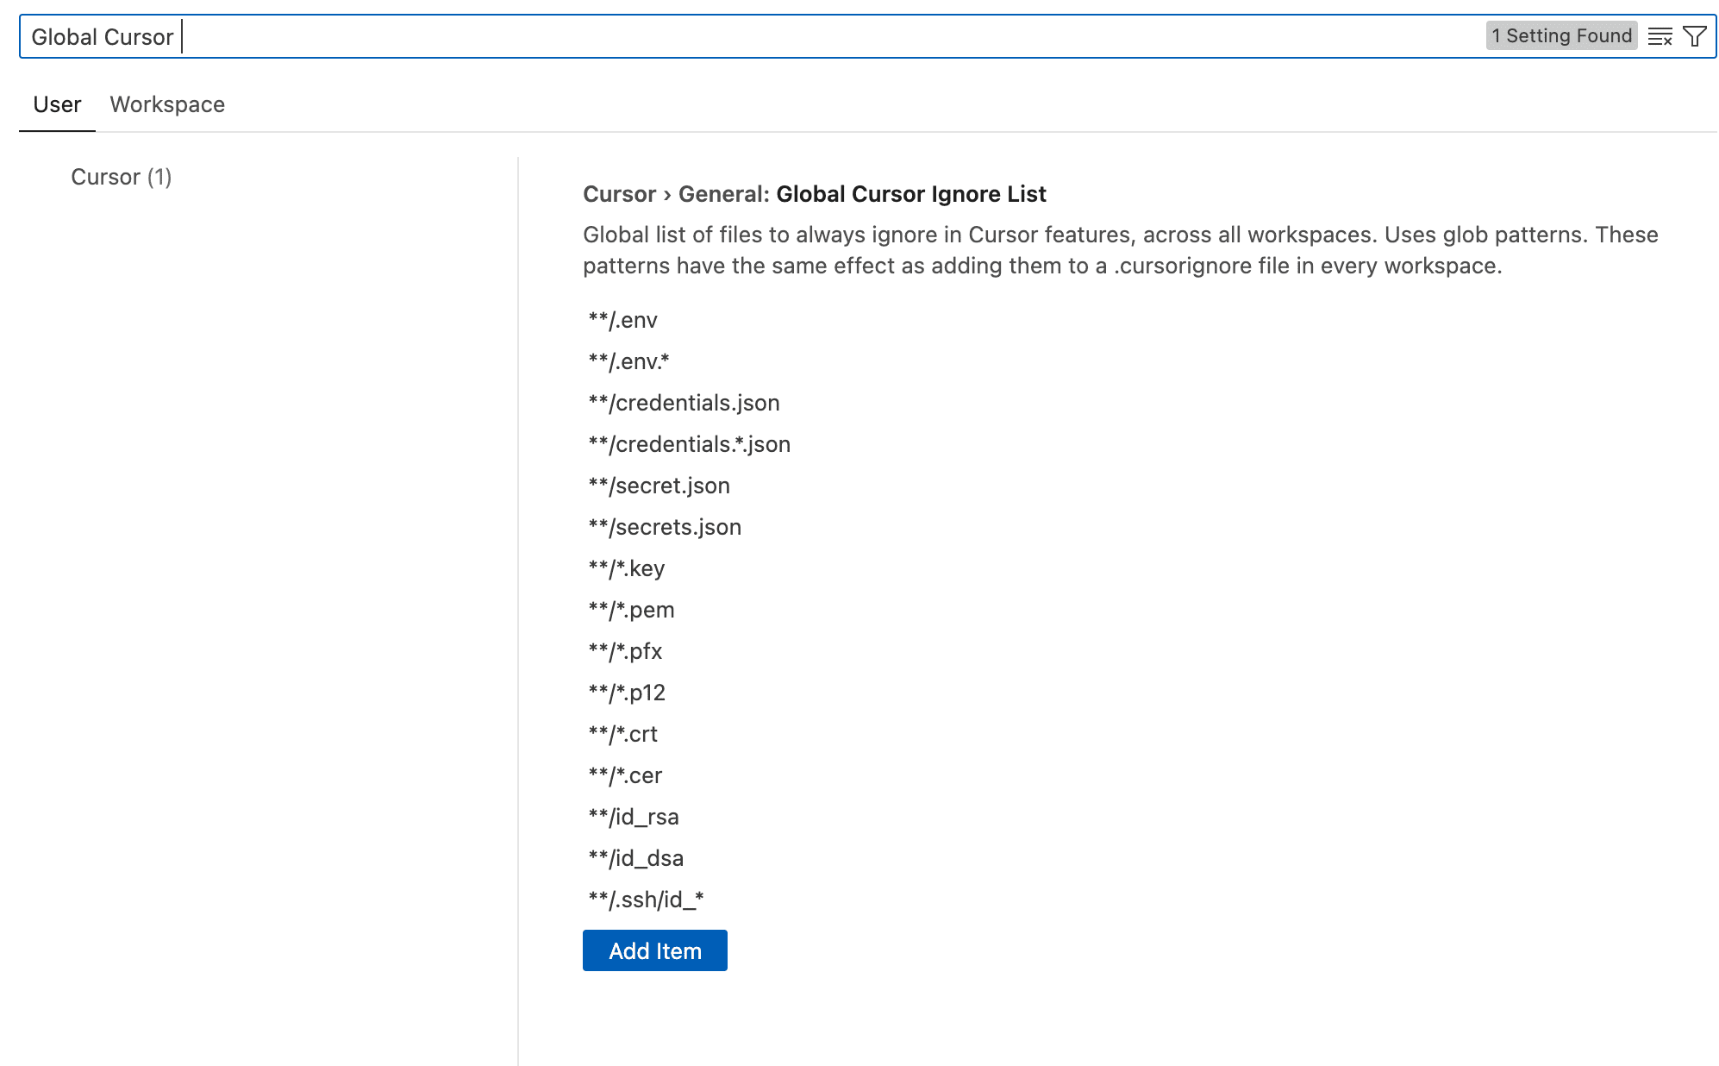Switch to the User tab
This screenshot has width=1719, height=1066.
(57, 104)
